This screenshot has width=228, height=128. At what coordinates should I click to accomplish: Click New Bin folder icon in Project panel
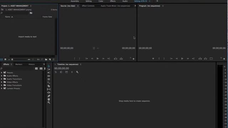(x=46, y=59)
